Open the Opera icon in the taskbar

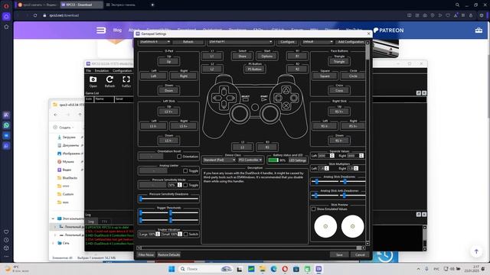pyautogui.click(x=285, y=269)
